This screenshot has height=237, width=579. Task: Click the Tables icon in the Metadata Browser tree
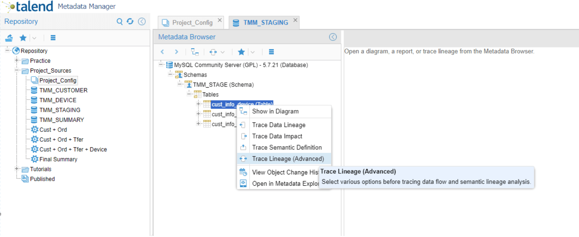tap(198, 94)
